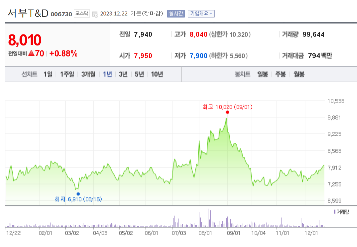Screen dimensions: 357x247
Task: Switch to 주봉 weekly candle chart
Action: coord(280,74)
